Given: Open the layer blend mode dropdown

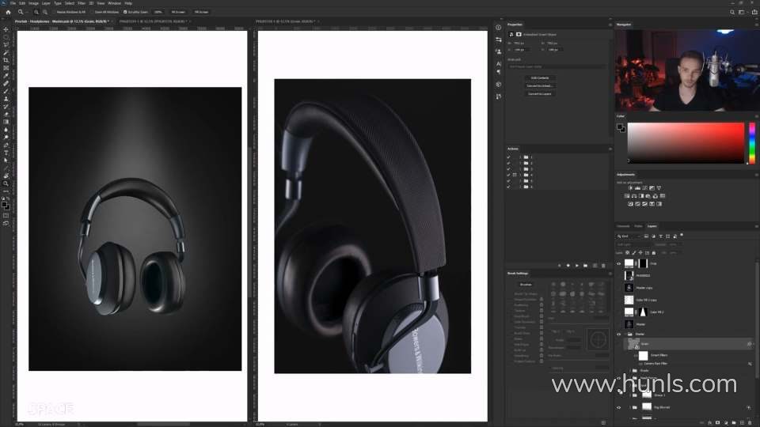Looking at the screenshot, I should 636,244.
